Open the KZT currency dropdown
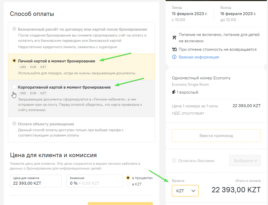268x205 pixels. pyautogui.click(x=185, y=190)
